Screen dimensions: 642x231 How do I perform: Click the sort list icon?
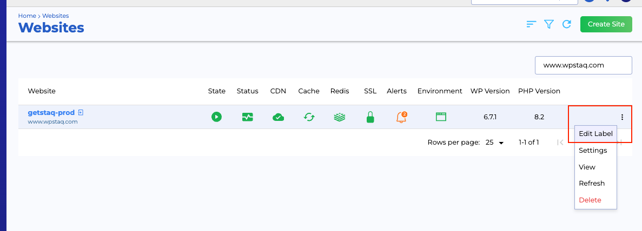(531, 24)
